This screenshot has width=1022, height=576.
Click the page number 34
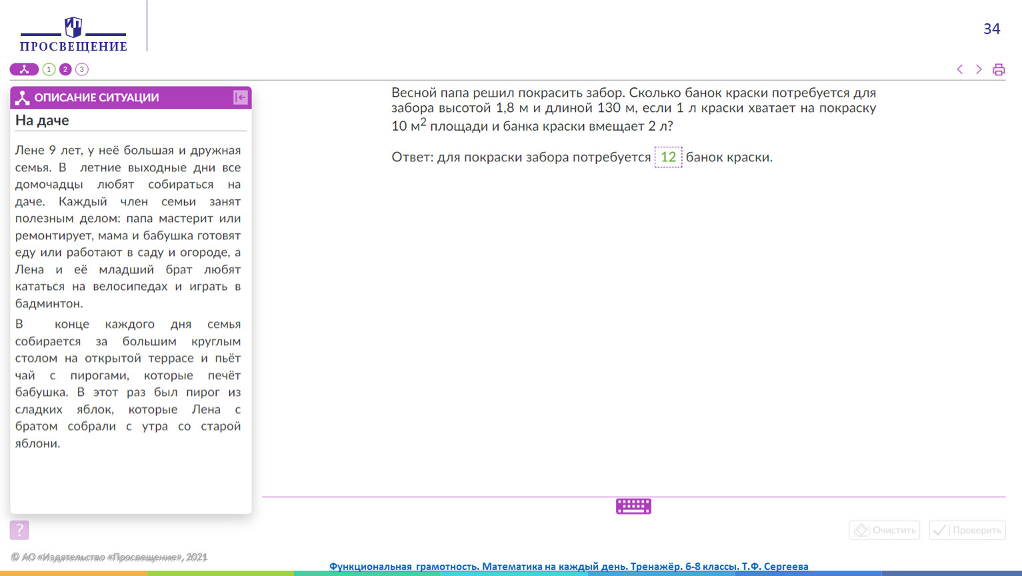tap(991, 29)
